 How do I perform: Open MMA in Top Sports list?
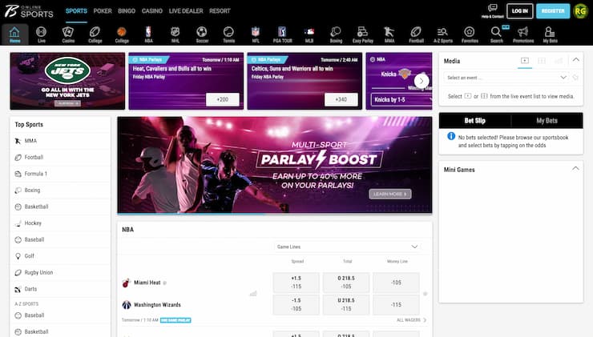coord(61,141)
